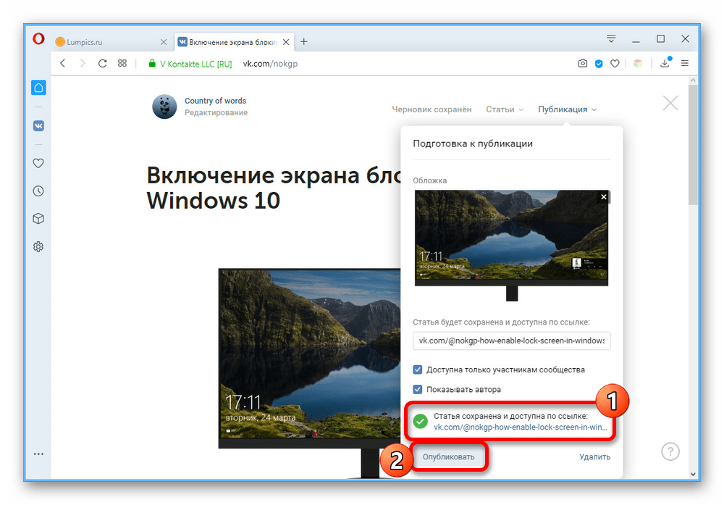This screenshot has height=505, width=724.
Task: Reload the page with the refresh icon
Action: pos(103,63)
